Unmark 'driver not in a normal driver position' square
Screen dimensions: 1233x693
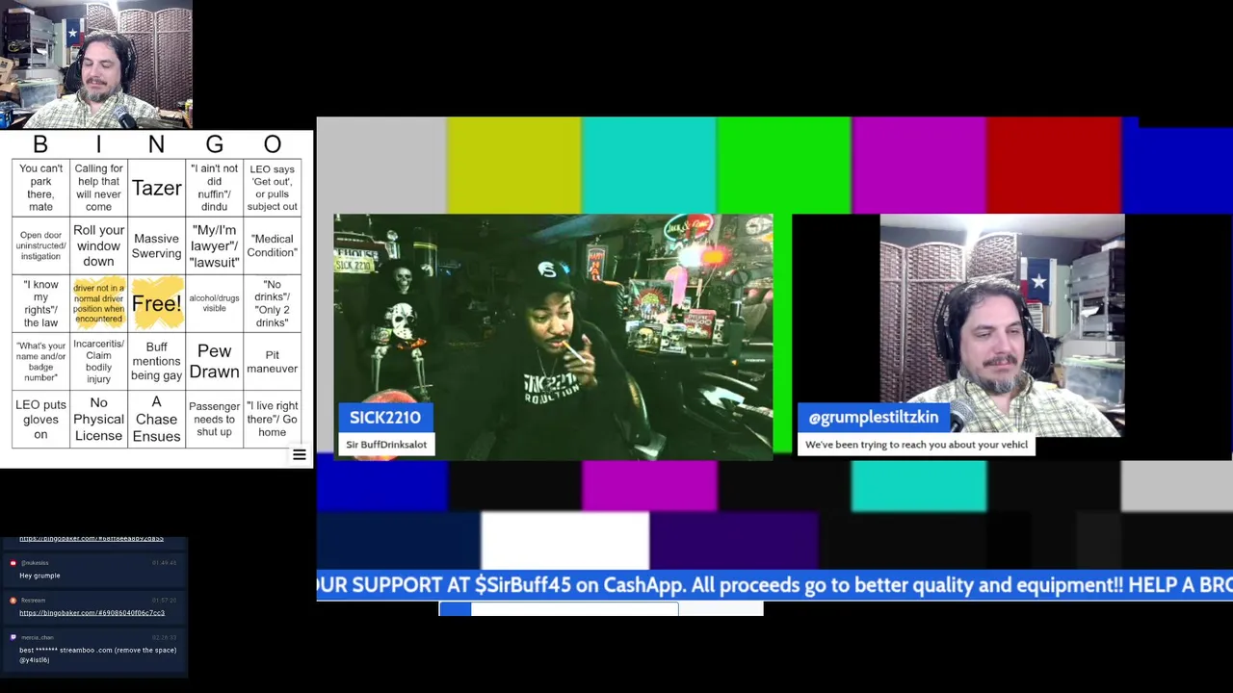(98, 303)
